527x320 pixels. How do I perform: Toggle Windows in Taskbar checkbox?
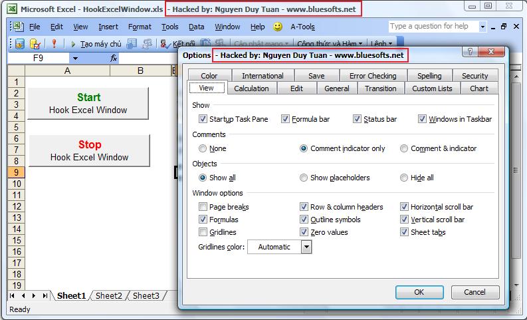click(422, 119)
